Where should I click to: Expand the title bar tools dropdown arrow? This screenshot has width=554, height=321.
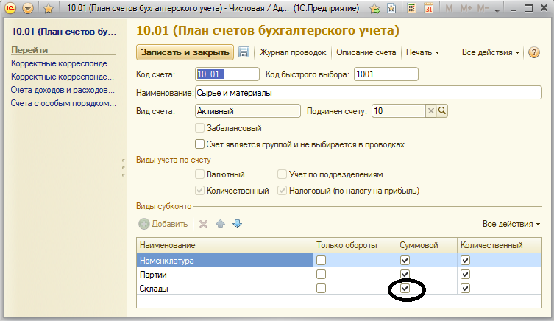click(x=497, y=10)
